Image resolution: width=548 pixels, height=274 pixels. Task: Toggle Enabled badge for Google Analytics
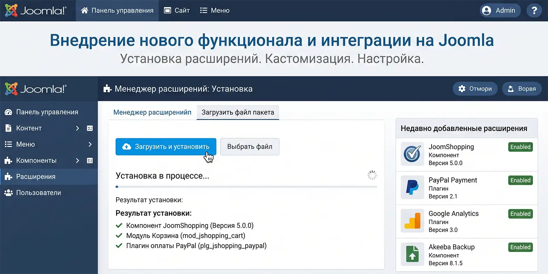point(520,214)
